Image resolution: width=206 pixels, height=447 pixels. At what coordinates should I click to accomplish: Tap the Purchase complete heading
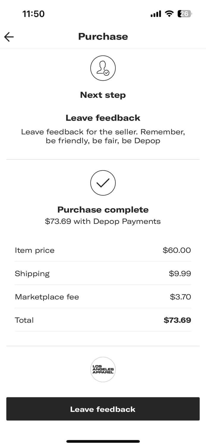coord(103,210)
